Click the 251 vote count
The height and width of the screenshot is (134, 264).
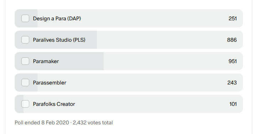233,19
